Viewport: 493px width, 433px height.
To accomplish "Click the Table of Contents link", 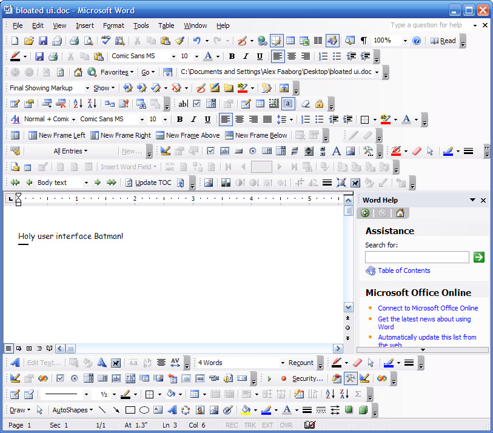I will tap(404, 270).
